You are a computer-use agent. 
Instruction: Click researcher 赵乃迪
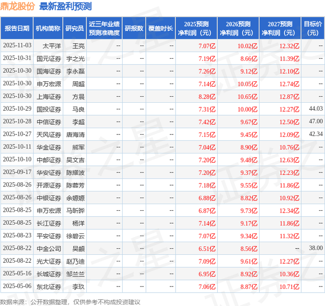point(75,261)
